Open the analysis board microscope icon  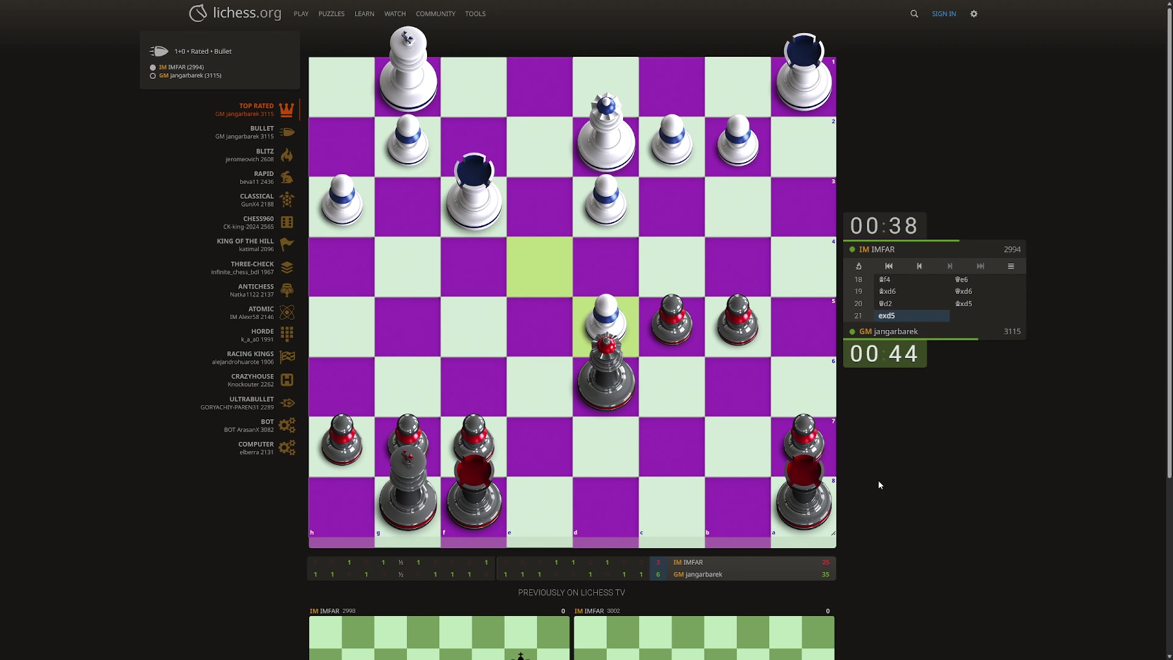point(858,266)
